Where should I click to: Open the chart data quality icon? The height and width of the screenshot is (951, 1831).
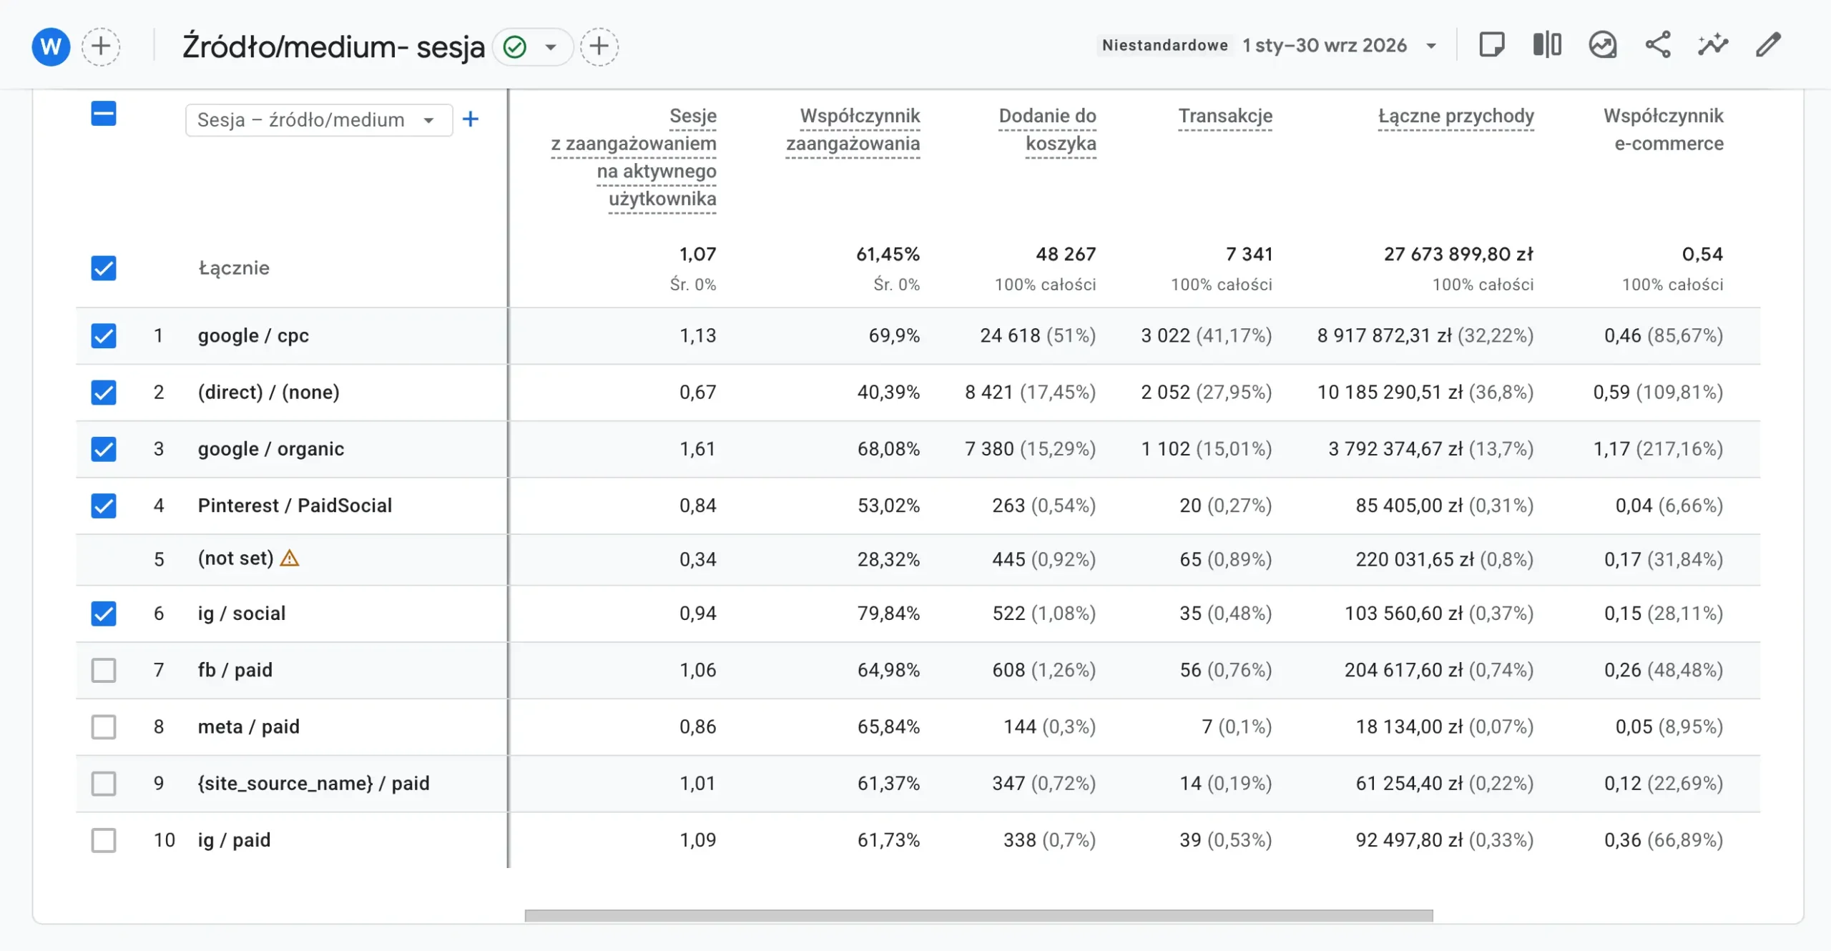click(1603, 45)
